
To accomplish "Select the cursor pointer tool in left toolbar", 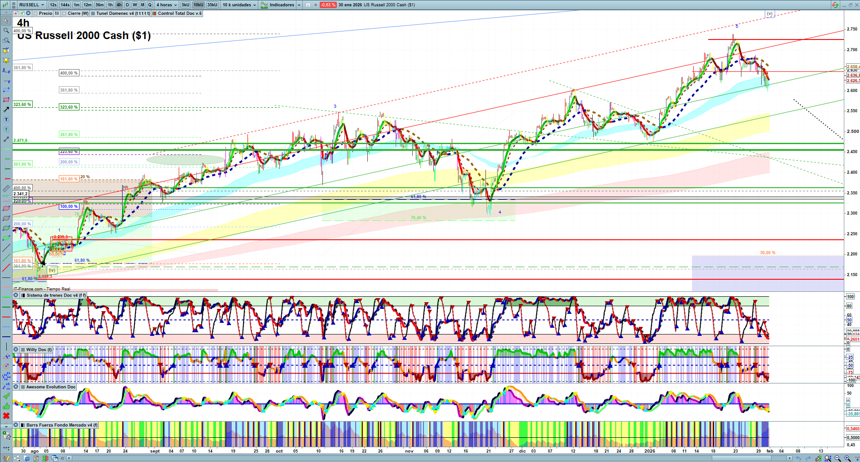I will (6, 21).
